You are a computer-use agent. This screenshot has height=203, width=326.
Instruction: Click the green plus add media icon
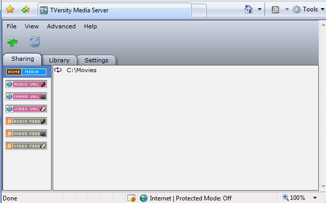click(x=12, y=42)
